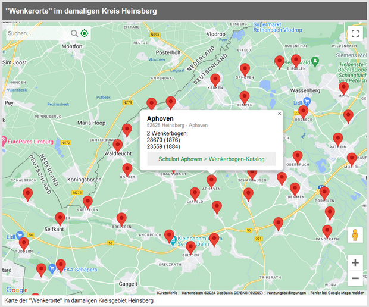
Task: Click the red marker at Karken
Action: click(x=215, y=80)
